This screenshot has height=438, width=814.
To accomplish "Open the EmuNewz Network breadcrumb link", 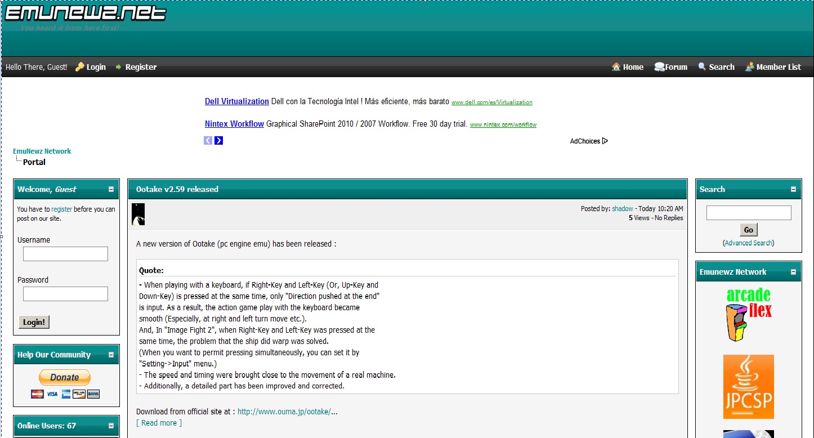I will pos(42,151).
